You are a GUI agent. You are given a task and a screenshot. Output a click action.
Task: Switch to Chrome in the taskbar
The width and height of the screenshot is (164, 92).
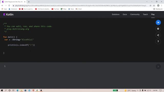tap(37, 90)
